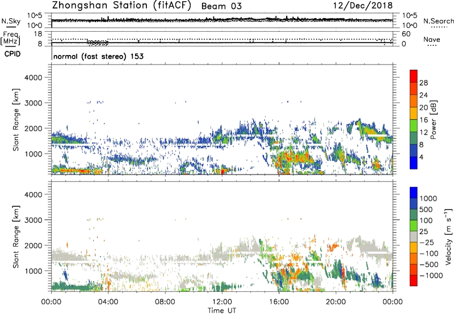Click the 'Time UT' axis title
454x314 pixels.
[x=222, y=311]
